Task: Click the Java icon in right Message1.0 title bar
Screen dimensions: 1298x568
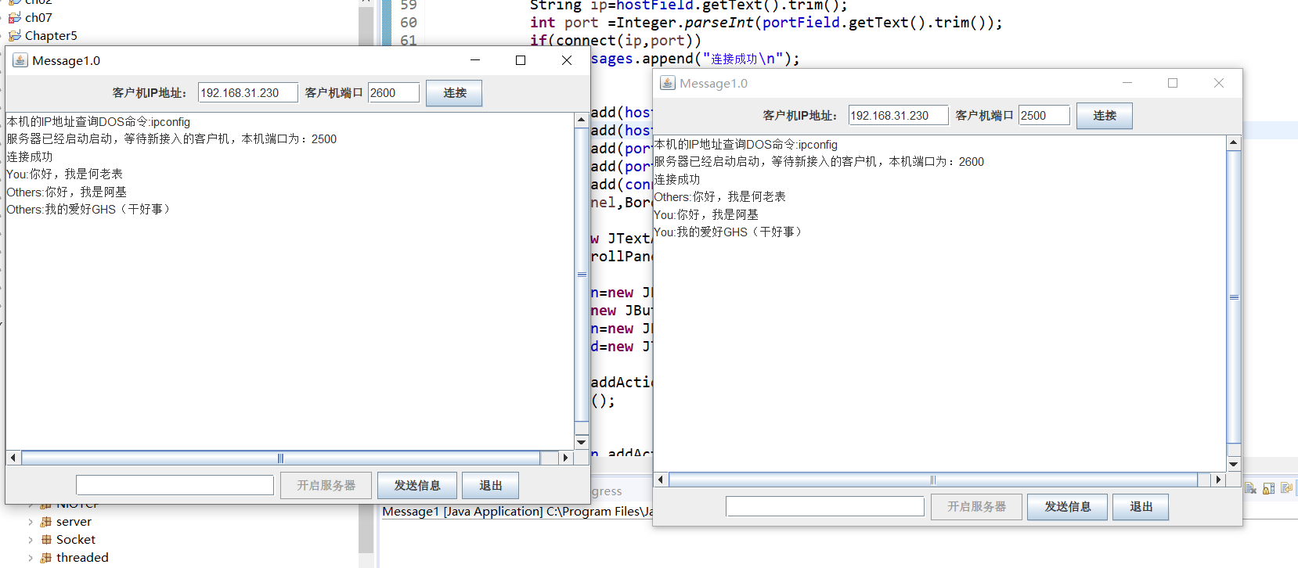Action: click(668, 83)
